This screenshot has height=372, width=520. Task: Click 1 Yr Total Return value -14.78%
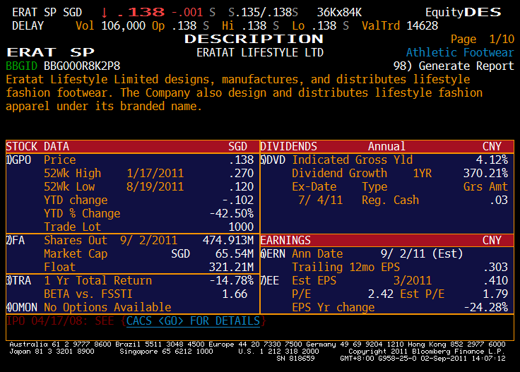(x=232, y=281)
